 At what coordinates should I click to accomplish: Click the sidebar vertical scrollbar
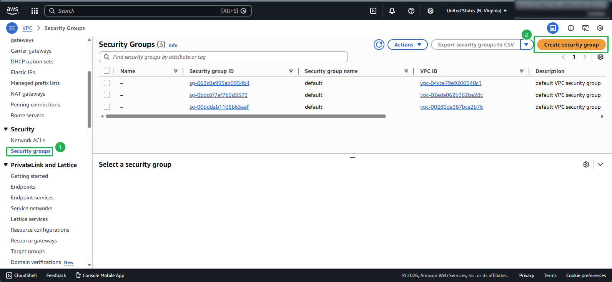point(89,100)
